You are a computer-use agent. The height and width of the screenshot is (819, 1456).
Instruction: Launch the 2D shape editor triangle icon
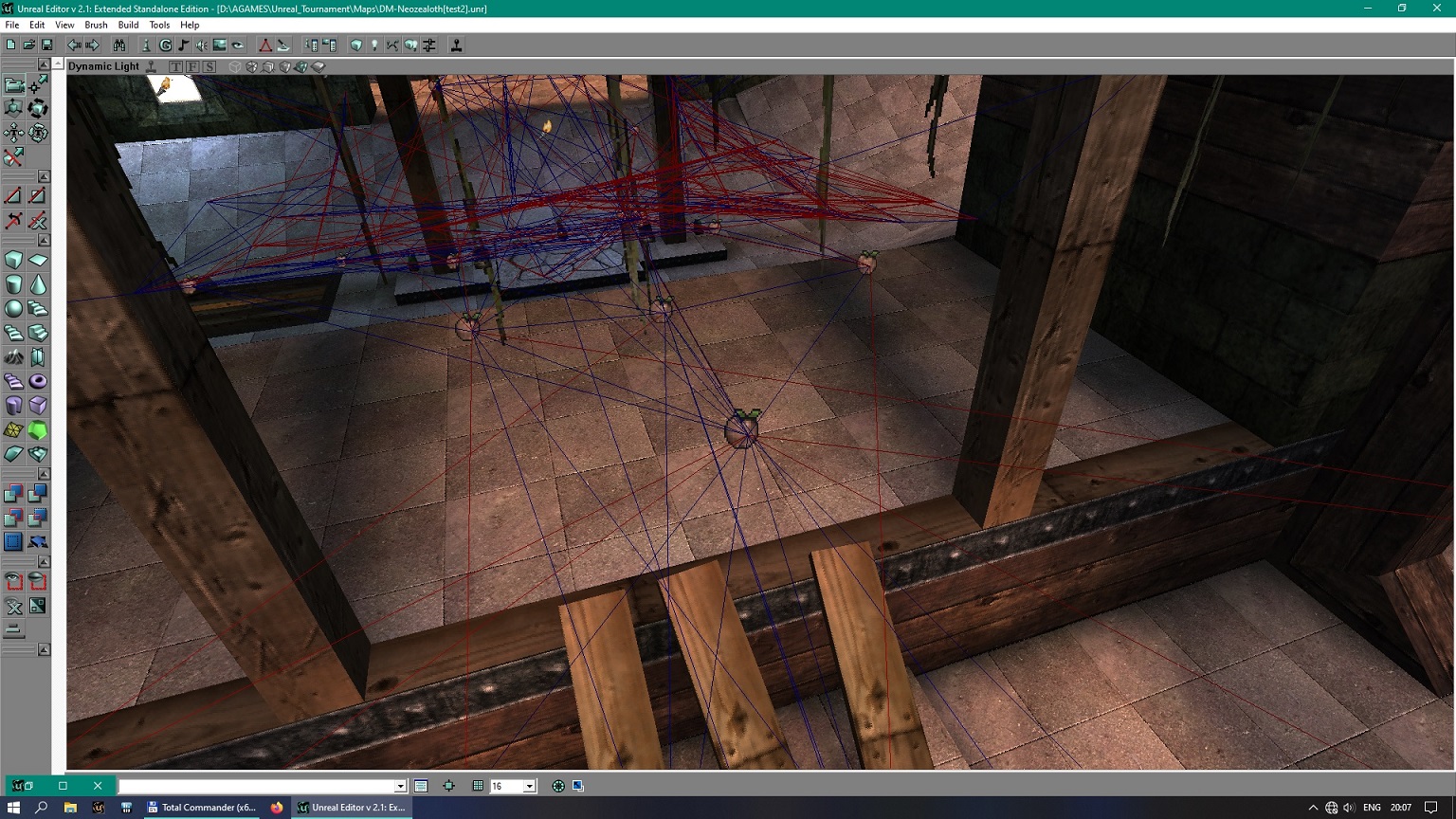264,45
